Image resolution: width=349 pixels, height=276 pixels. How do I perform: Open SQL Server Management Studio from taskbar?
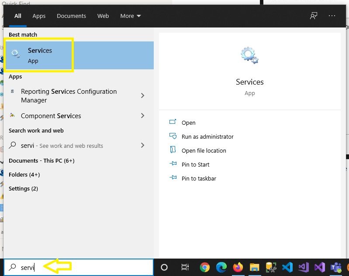(271, 267)
